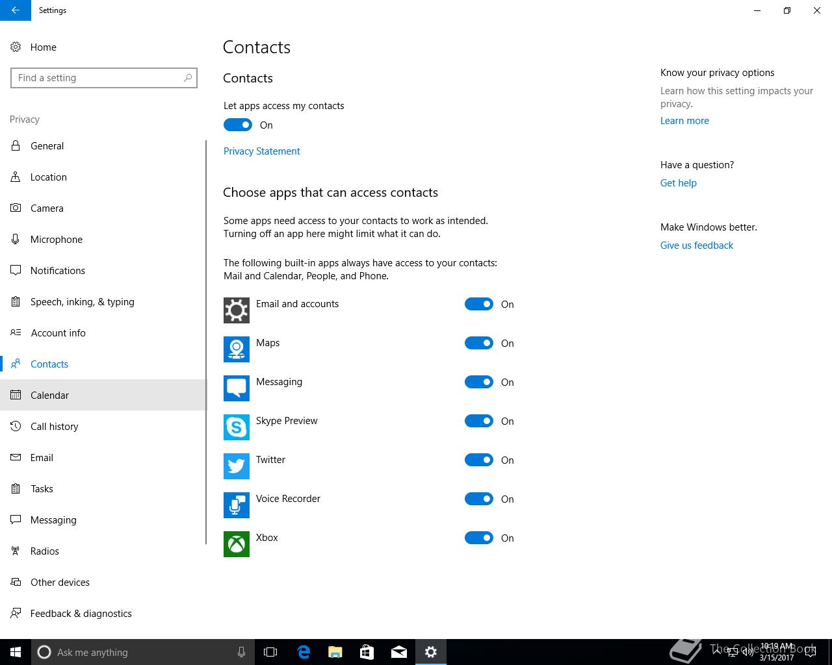Toggle Xbox contacts access off
This screenshot has width=832, height=665.
(479, 538)
